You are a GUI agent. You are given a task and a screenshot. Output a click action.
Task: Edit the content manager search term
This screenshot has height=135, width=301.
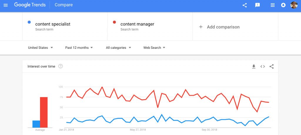[x=137, y=24]
